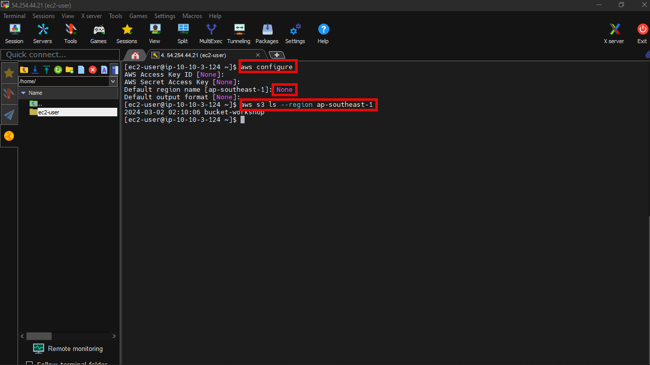The height and width of the screenshot is (365, 650).
Task: Open the Help toolbar button
Action: (323, 34)
